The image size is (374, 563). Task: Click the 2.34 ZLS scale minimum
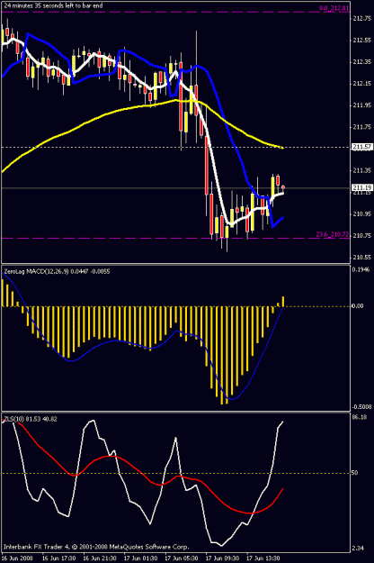tap(359, 548)
